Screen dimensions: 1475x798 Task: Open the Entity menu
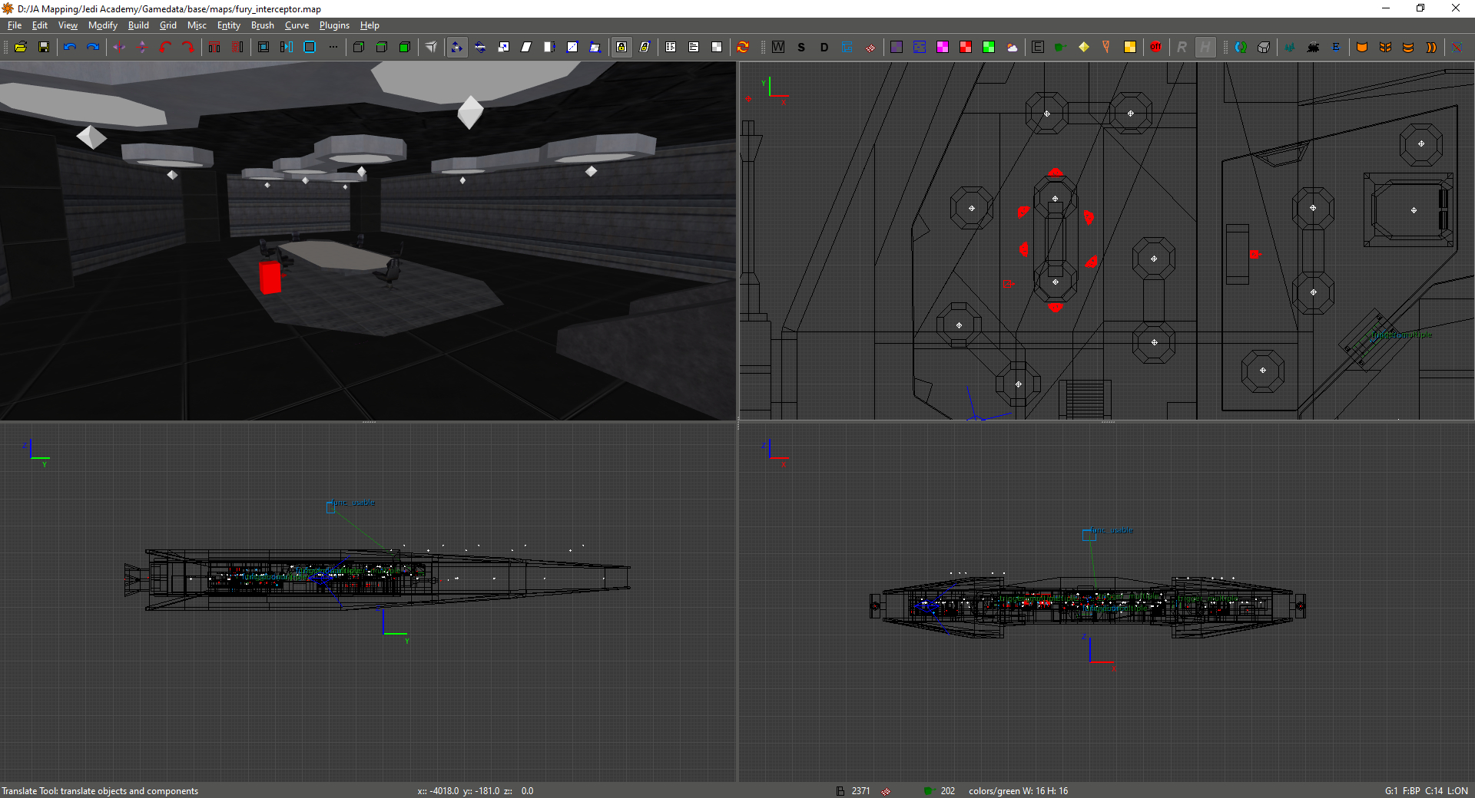click(x=228, y=25)
